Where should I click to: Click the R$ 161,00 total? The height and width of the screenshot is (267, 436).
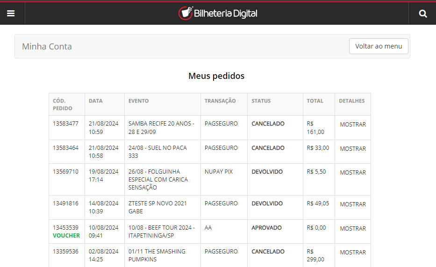pos(315,128)
